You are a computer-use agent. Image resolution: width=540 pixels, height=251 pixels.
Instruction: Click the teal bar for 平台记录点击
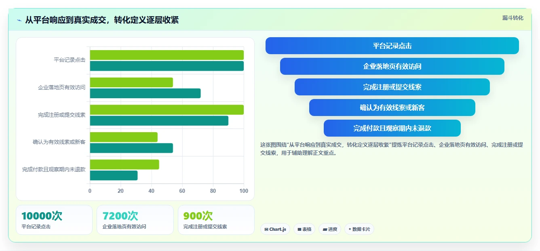[x=167, y=66]
